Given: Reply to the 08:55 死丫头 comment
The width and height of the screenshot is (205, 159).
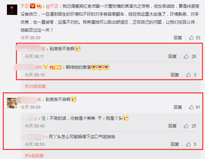Looking at the screenshot, I should (x=175, y=144).
